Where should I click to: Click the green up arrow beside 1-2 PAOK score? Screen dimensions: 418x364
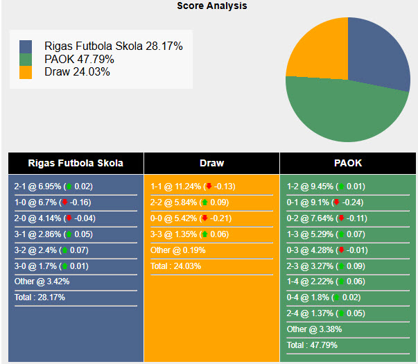(x=341, y=187)
